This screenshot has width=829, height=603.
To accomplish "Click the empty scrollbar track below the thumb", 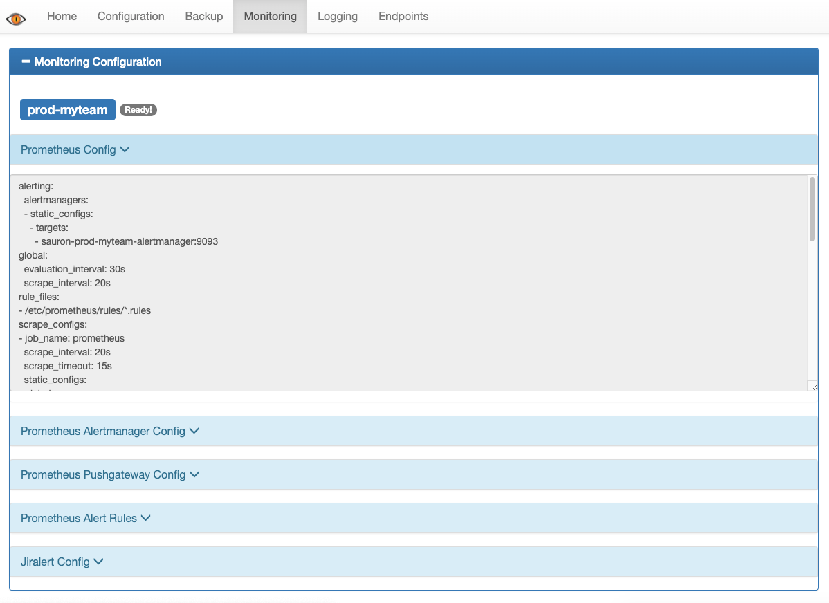I will [x=812, y=311].
